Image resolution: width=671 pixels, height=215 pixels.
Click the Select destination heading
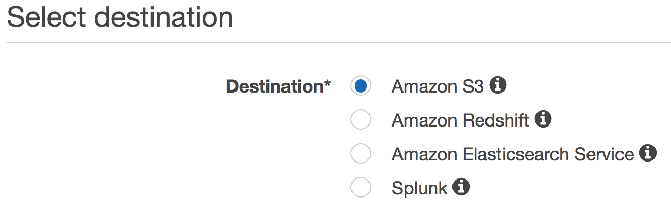click(120, 17)
